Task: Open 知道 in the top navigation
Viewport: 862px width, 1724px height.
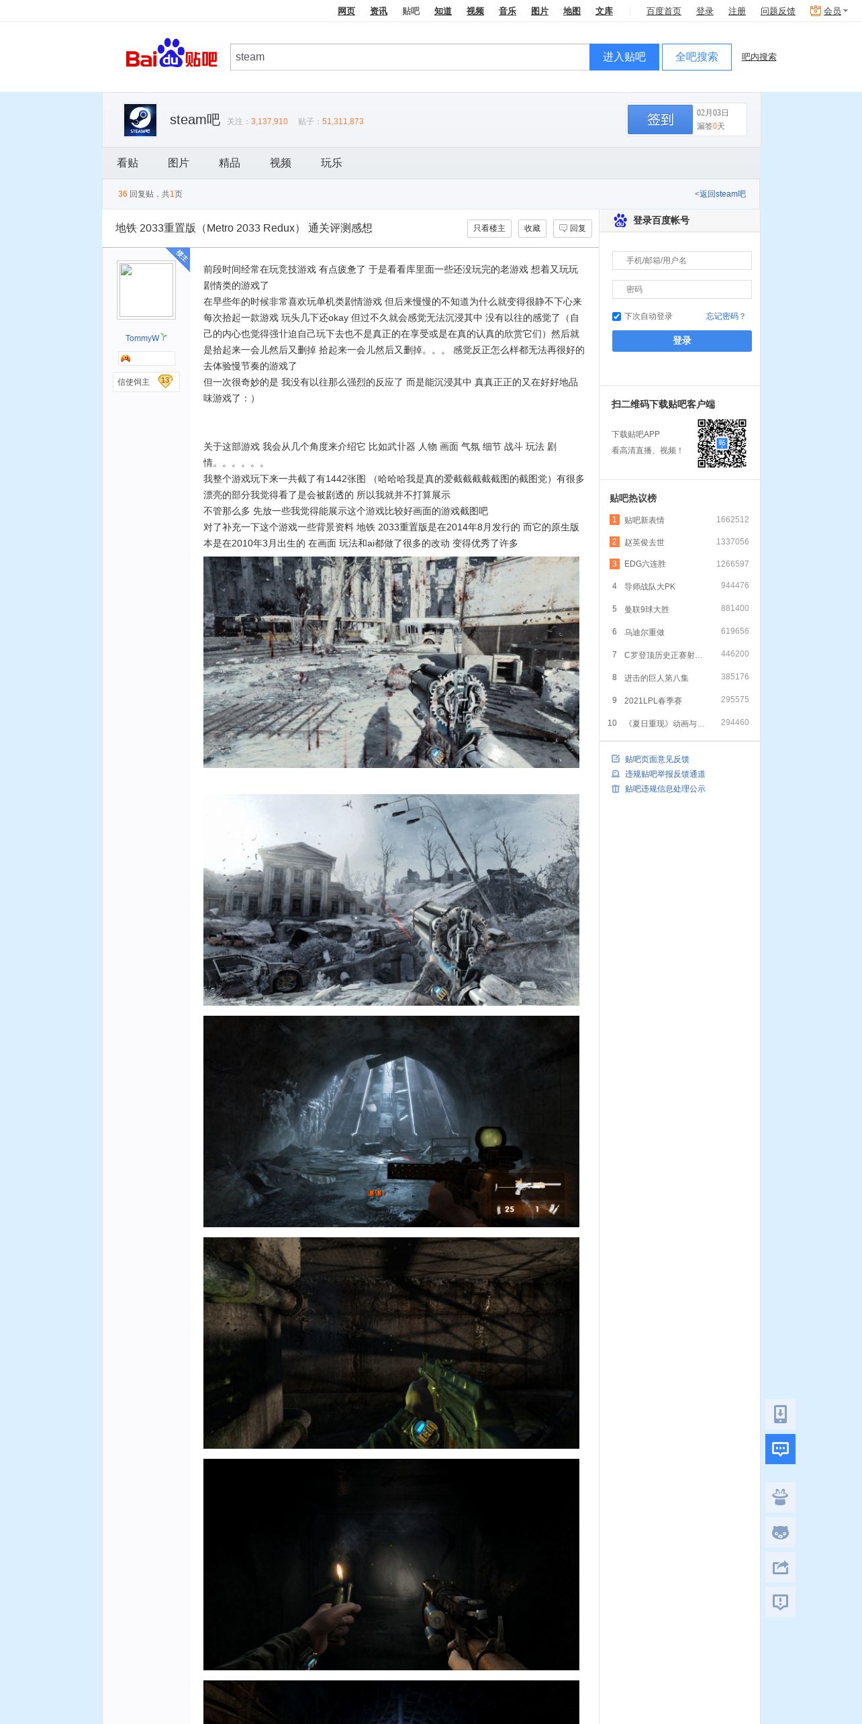Action: click(x=443, y=11)
